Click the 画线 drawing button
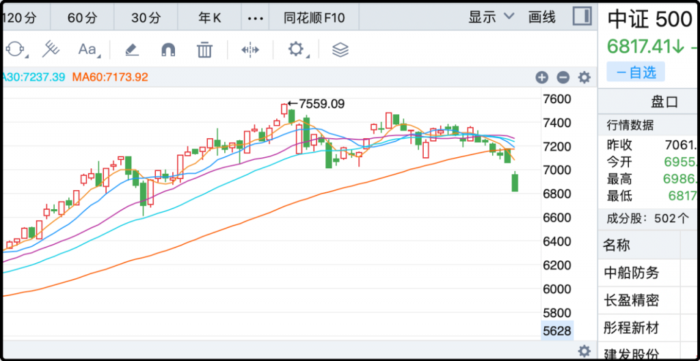 (542, 17)
